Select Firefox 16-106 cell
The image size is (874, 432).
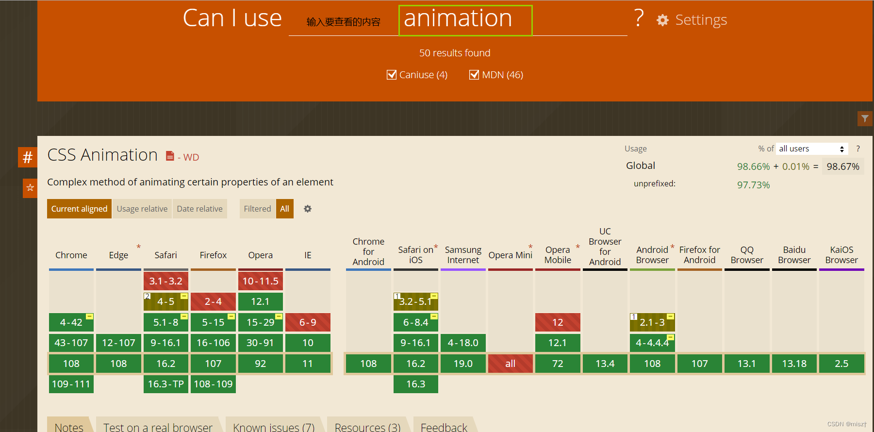[213, 343]
